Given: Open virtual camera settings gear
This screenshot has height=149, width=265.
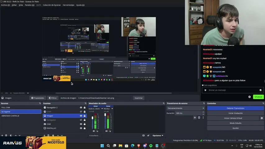Looking at the screenshot, I should (262, 118).
